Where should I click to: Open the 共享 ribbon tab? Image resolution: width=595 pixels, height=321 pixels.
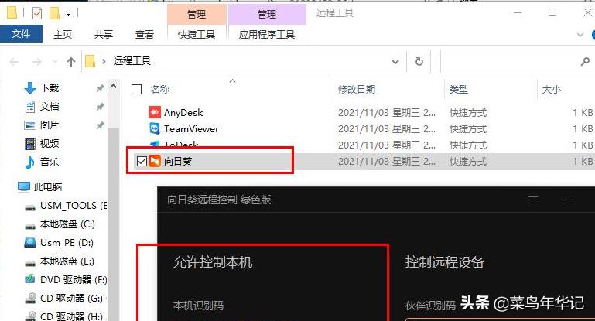[103, 35]
